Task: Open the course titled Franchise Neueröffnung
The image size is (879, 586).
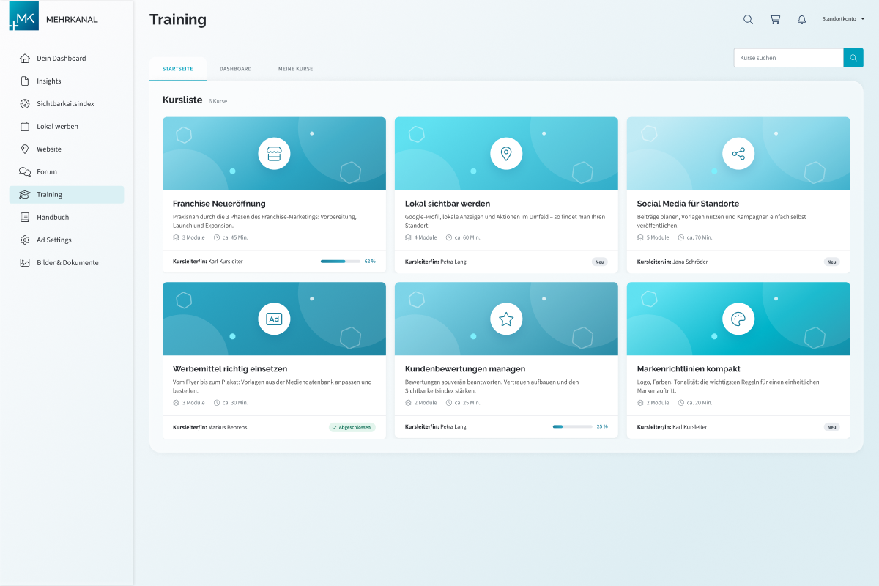Action: (219, 204)
